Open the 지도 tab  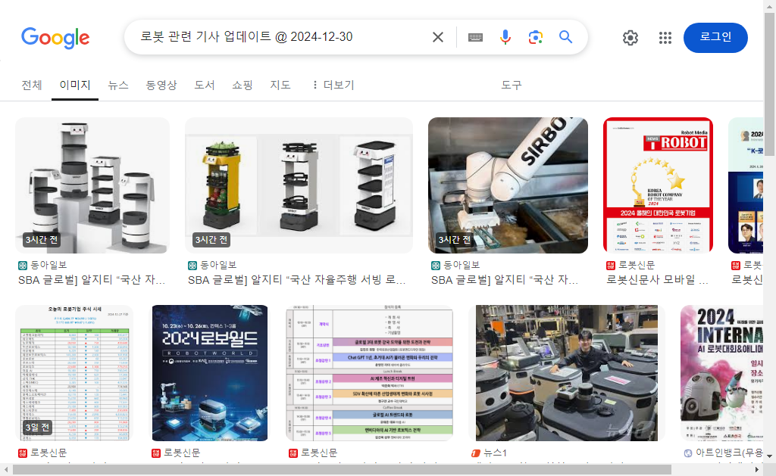coord(280,85)
